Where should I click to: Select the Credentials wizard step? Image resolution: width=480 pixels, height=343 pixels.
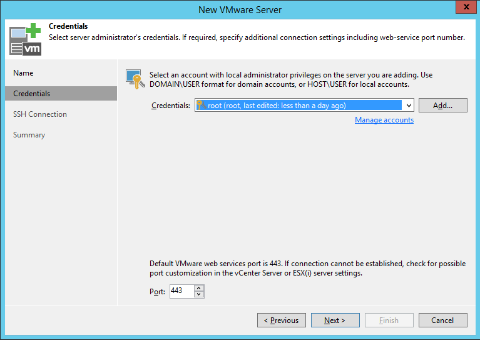(61, 94)
